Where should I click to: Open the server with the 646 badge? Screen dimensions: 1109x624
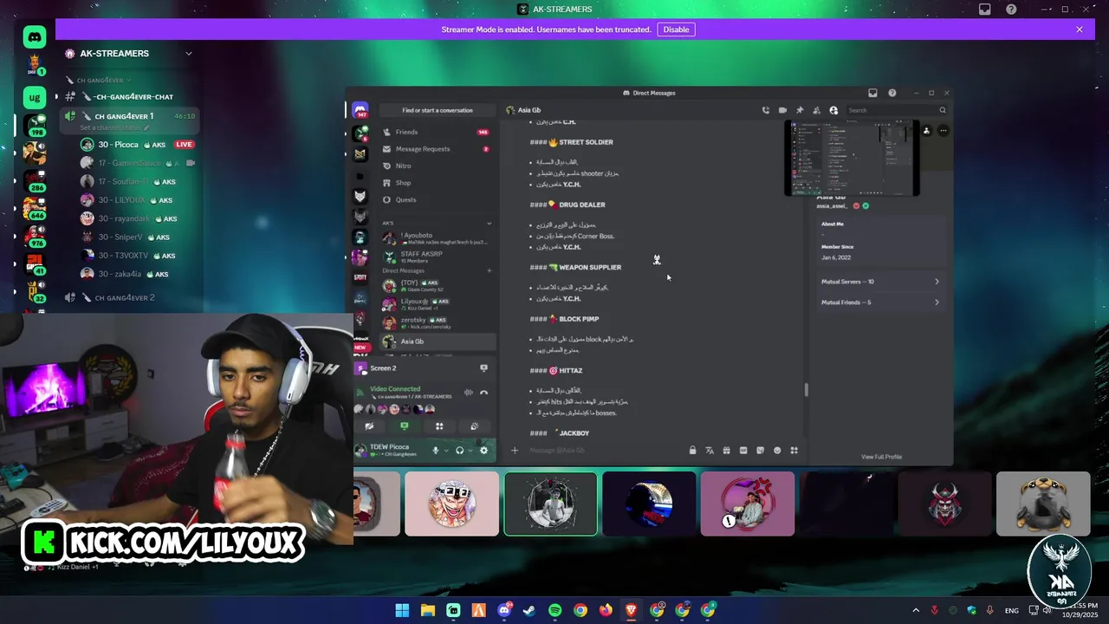click(x=35, y=208)
